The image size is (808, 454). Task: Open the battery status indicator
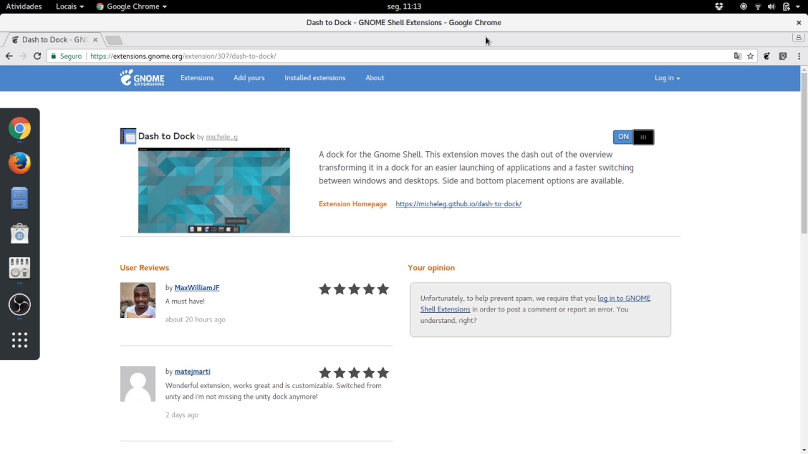pyautogui.click(x=786, y=7)
